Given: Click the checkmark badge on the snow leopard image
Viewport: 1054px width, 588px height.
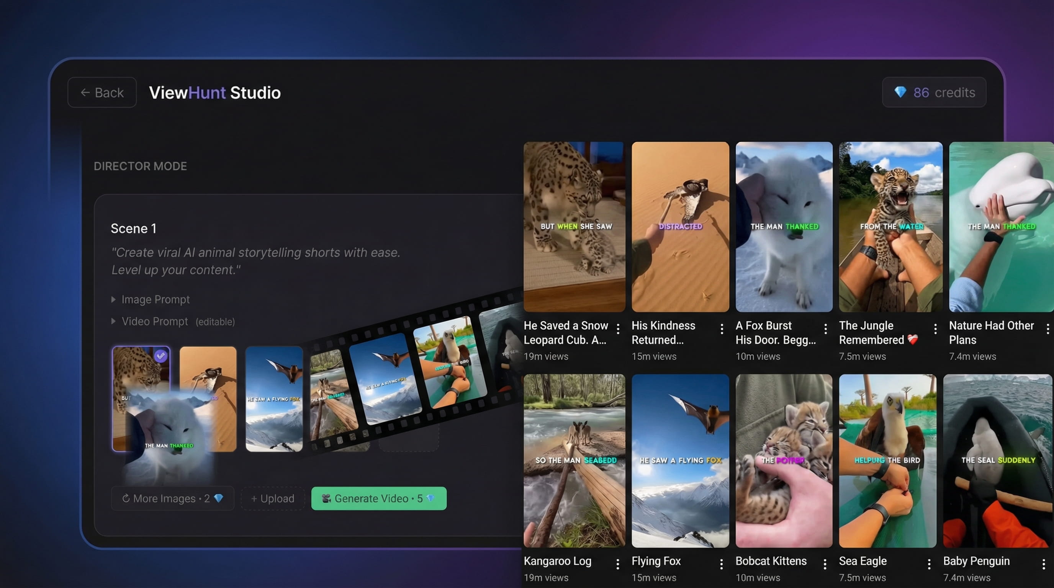Looking at the screenshot, I should click(161, 356).
